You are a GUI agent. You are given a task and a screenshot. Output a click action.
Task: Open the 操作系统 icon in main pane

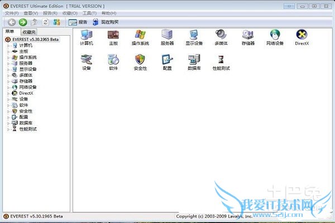click(140, 37)
